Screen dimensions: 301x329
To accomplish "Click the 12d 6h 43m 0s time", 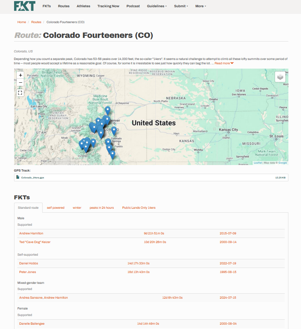I will [x=173, y=298].
